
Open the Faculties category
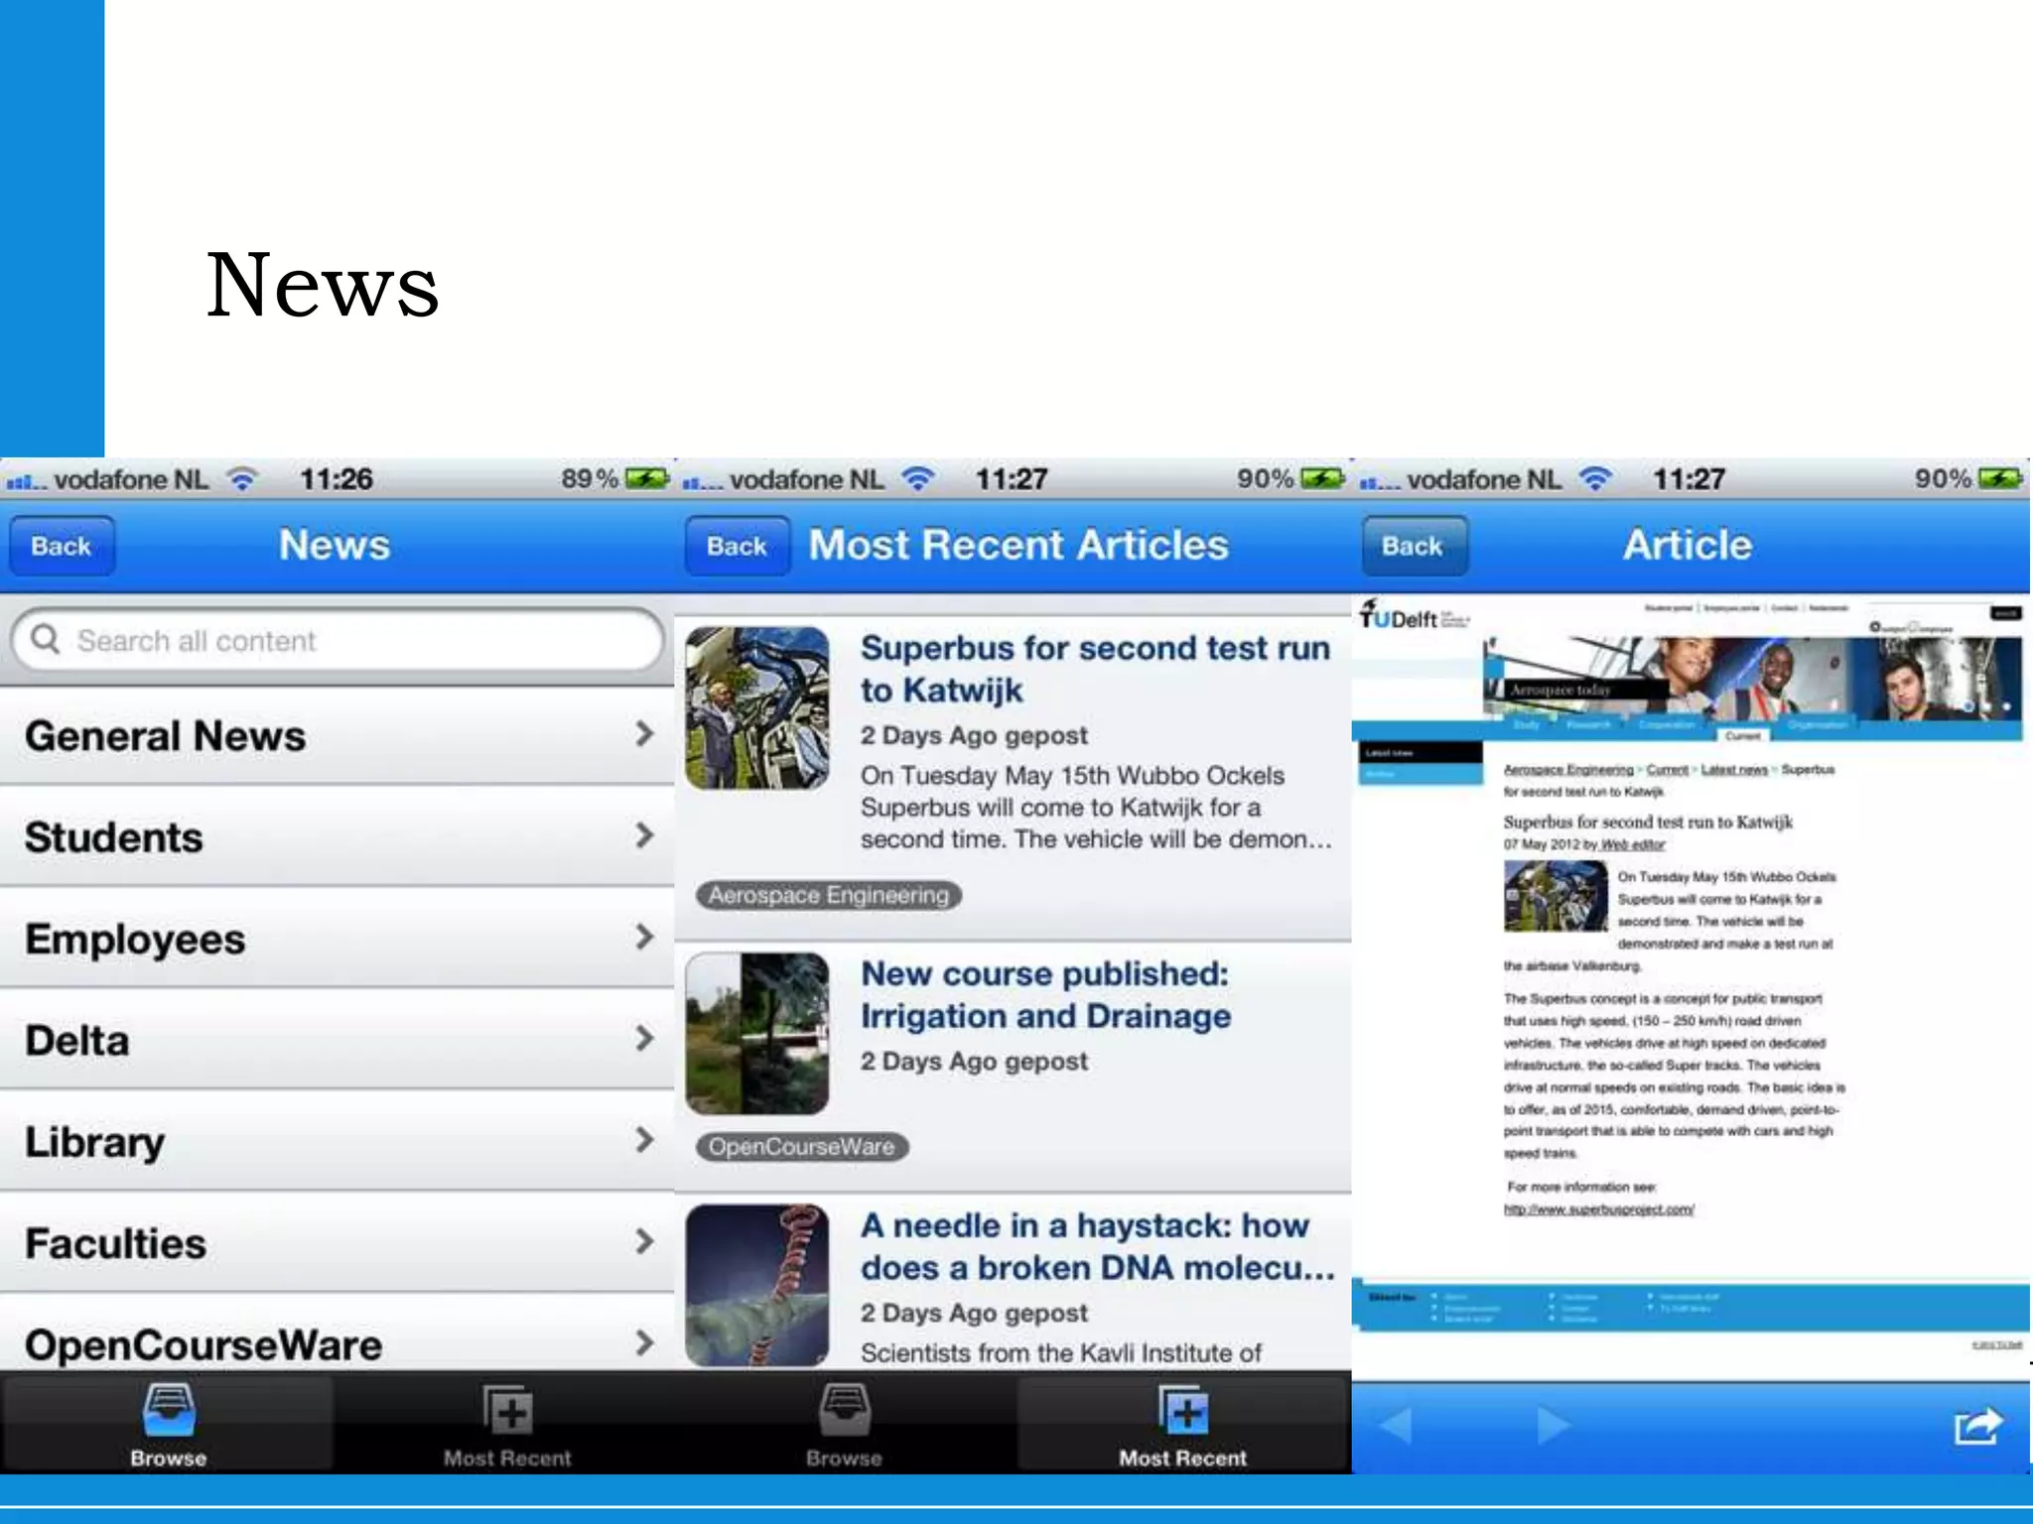(338, 1243)
